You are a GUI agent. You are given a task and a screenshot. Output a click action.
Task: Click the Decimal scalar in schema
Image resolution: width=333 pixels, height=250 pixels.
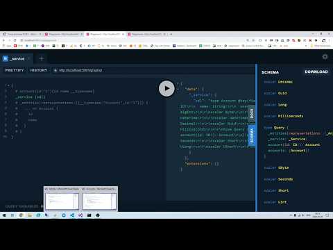[x=285, y=82]
